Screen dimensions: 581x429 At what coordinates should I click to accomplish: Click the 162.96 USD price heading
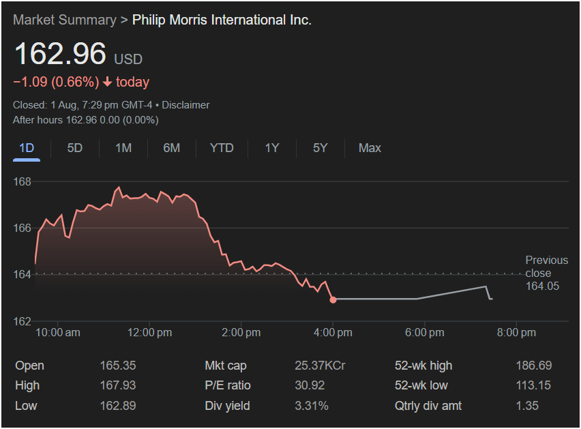point(61,55)
